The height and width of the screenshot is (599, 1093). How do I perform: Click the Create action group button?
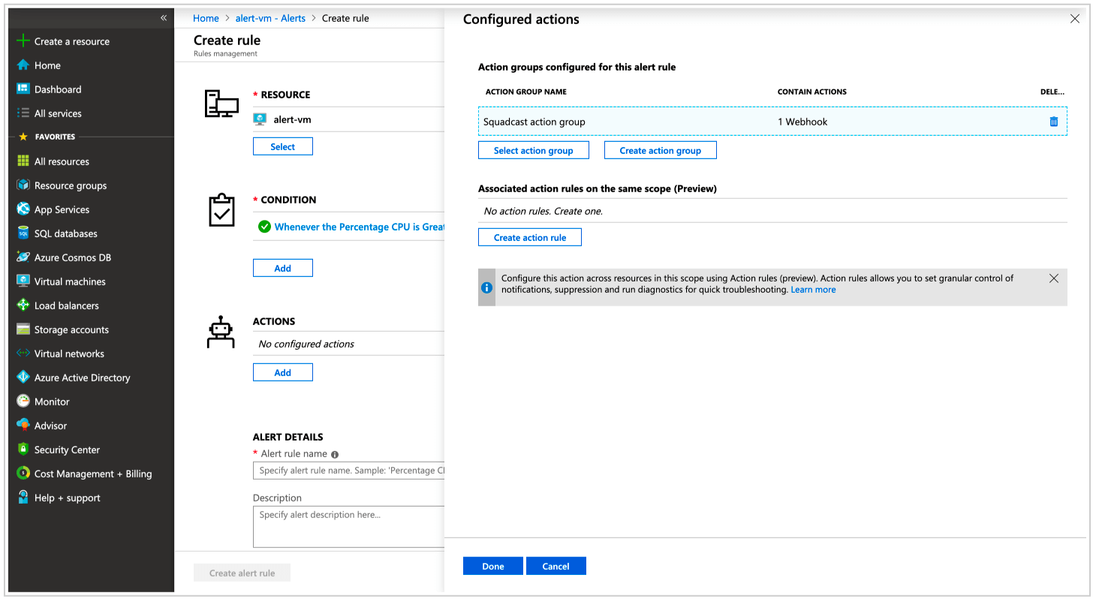click(x=661, y=150)
